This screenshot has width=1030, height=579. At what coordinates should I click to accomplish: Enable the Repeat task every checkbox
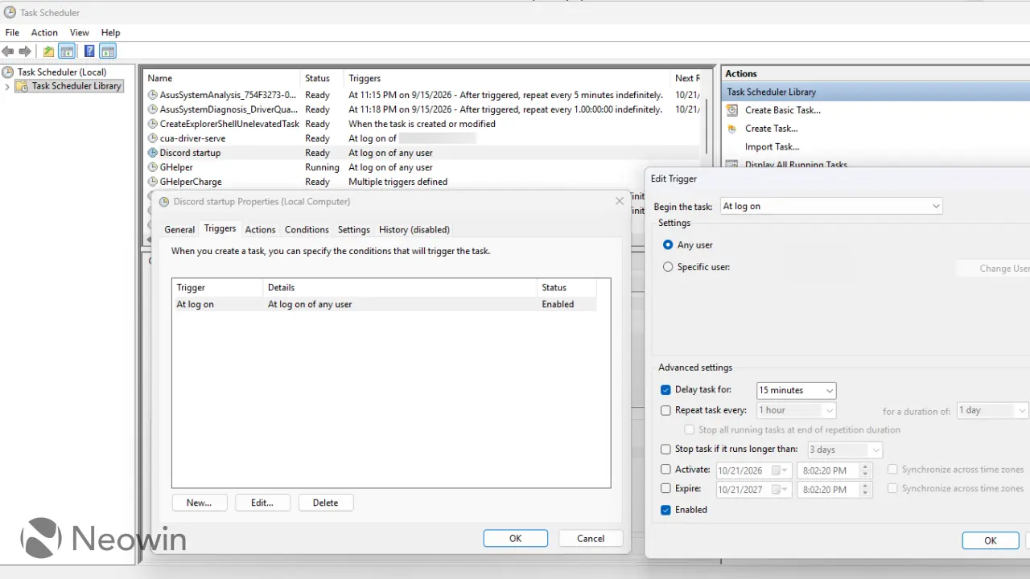[x=665, y=410]
